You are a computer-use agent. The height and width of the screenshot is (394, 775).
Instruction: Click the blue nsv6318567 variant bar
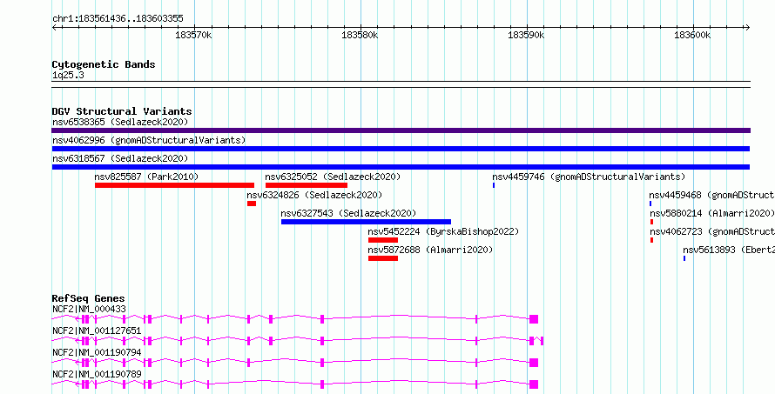click(x=401, y=167)
